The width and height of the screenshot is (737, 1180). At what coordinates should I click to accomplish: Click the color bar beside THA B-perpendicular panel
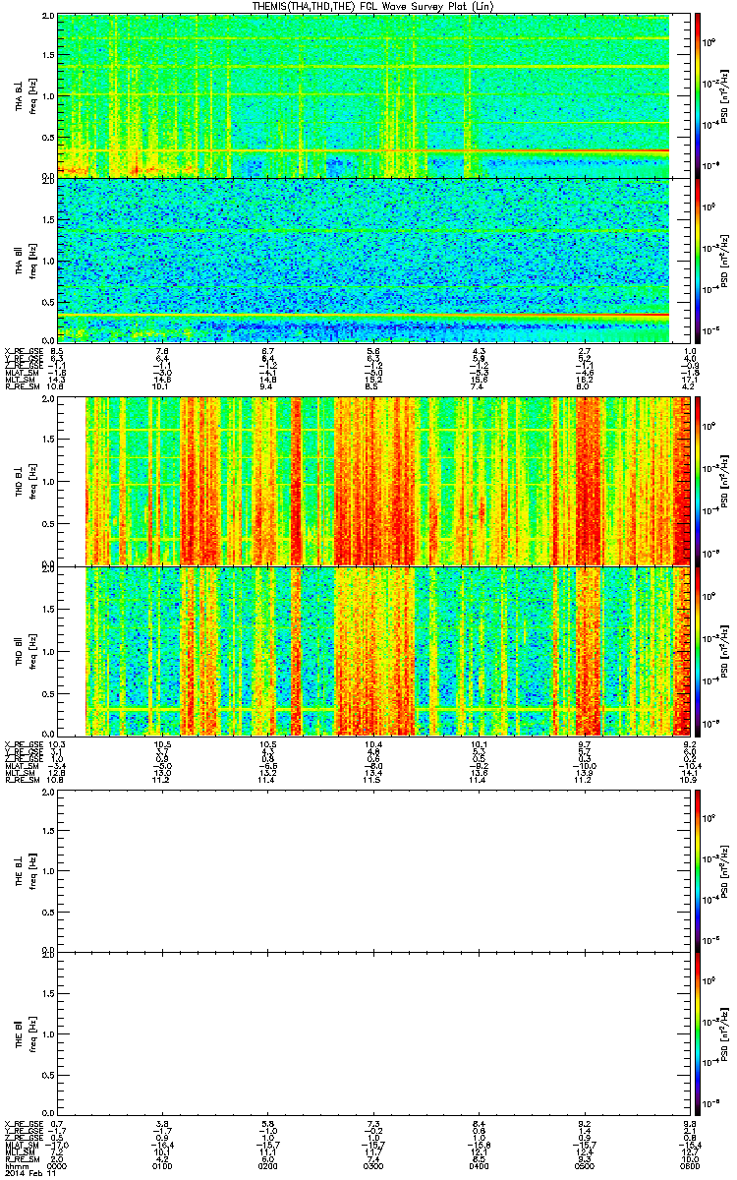[698, 95]
